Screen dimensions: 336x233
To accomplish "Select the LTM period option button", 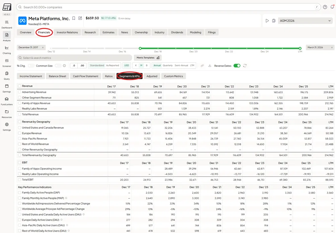I will [192, 66].
